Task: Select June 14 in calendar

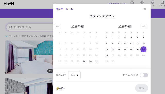Action: point(143,44)
